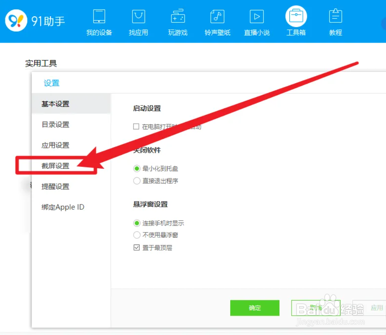
Task: Select the 铃声壁纸 ringtones and wallpapers icon
Action: tap(217, 20)
